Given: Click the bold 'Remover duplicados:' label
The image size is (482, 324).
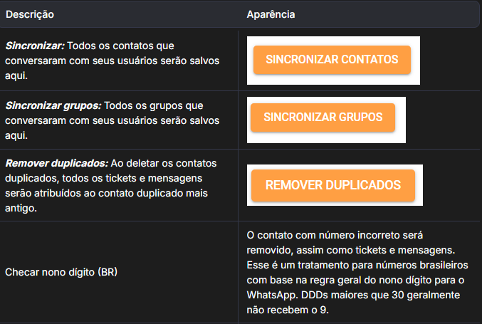Looking at the screenshot, I should pyautogui.click(x=56, y=163).
